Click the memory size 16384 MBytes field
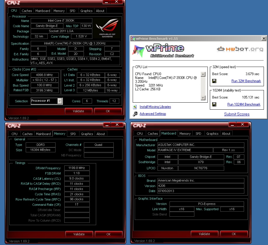This screenshot has height=245, width=268. pyautogui.click(x=40, y=150)
